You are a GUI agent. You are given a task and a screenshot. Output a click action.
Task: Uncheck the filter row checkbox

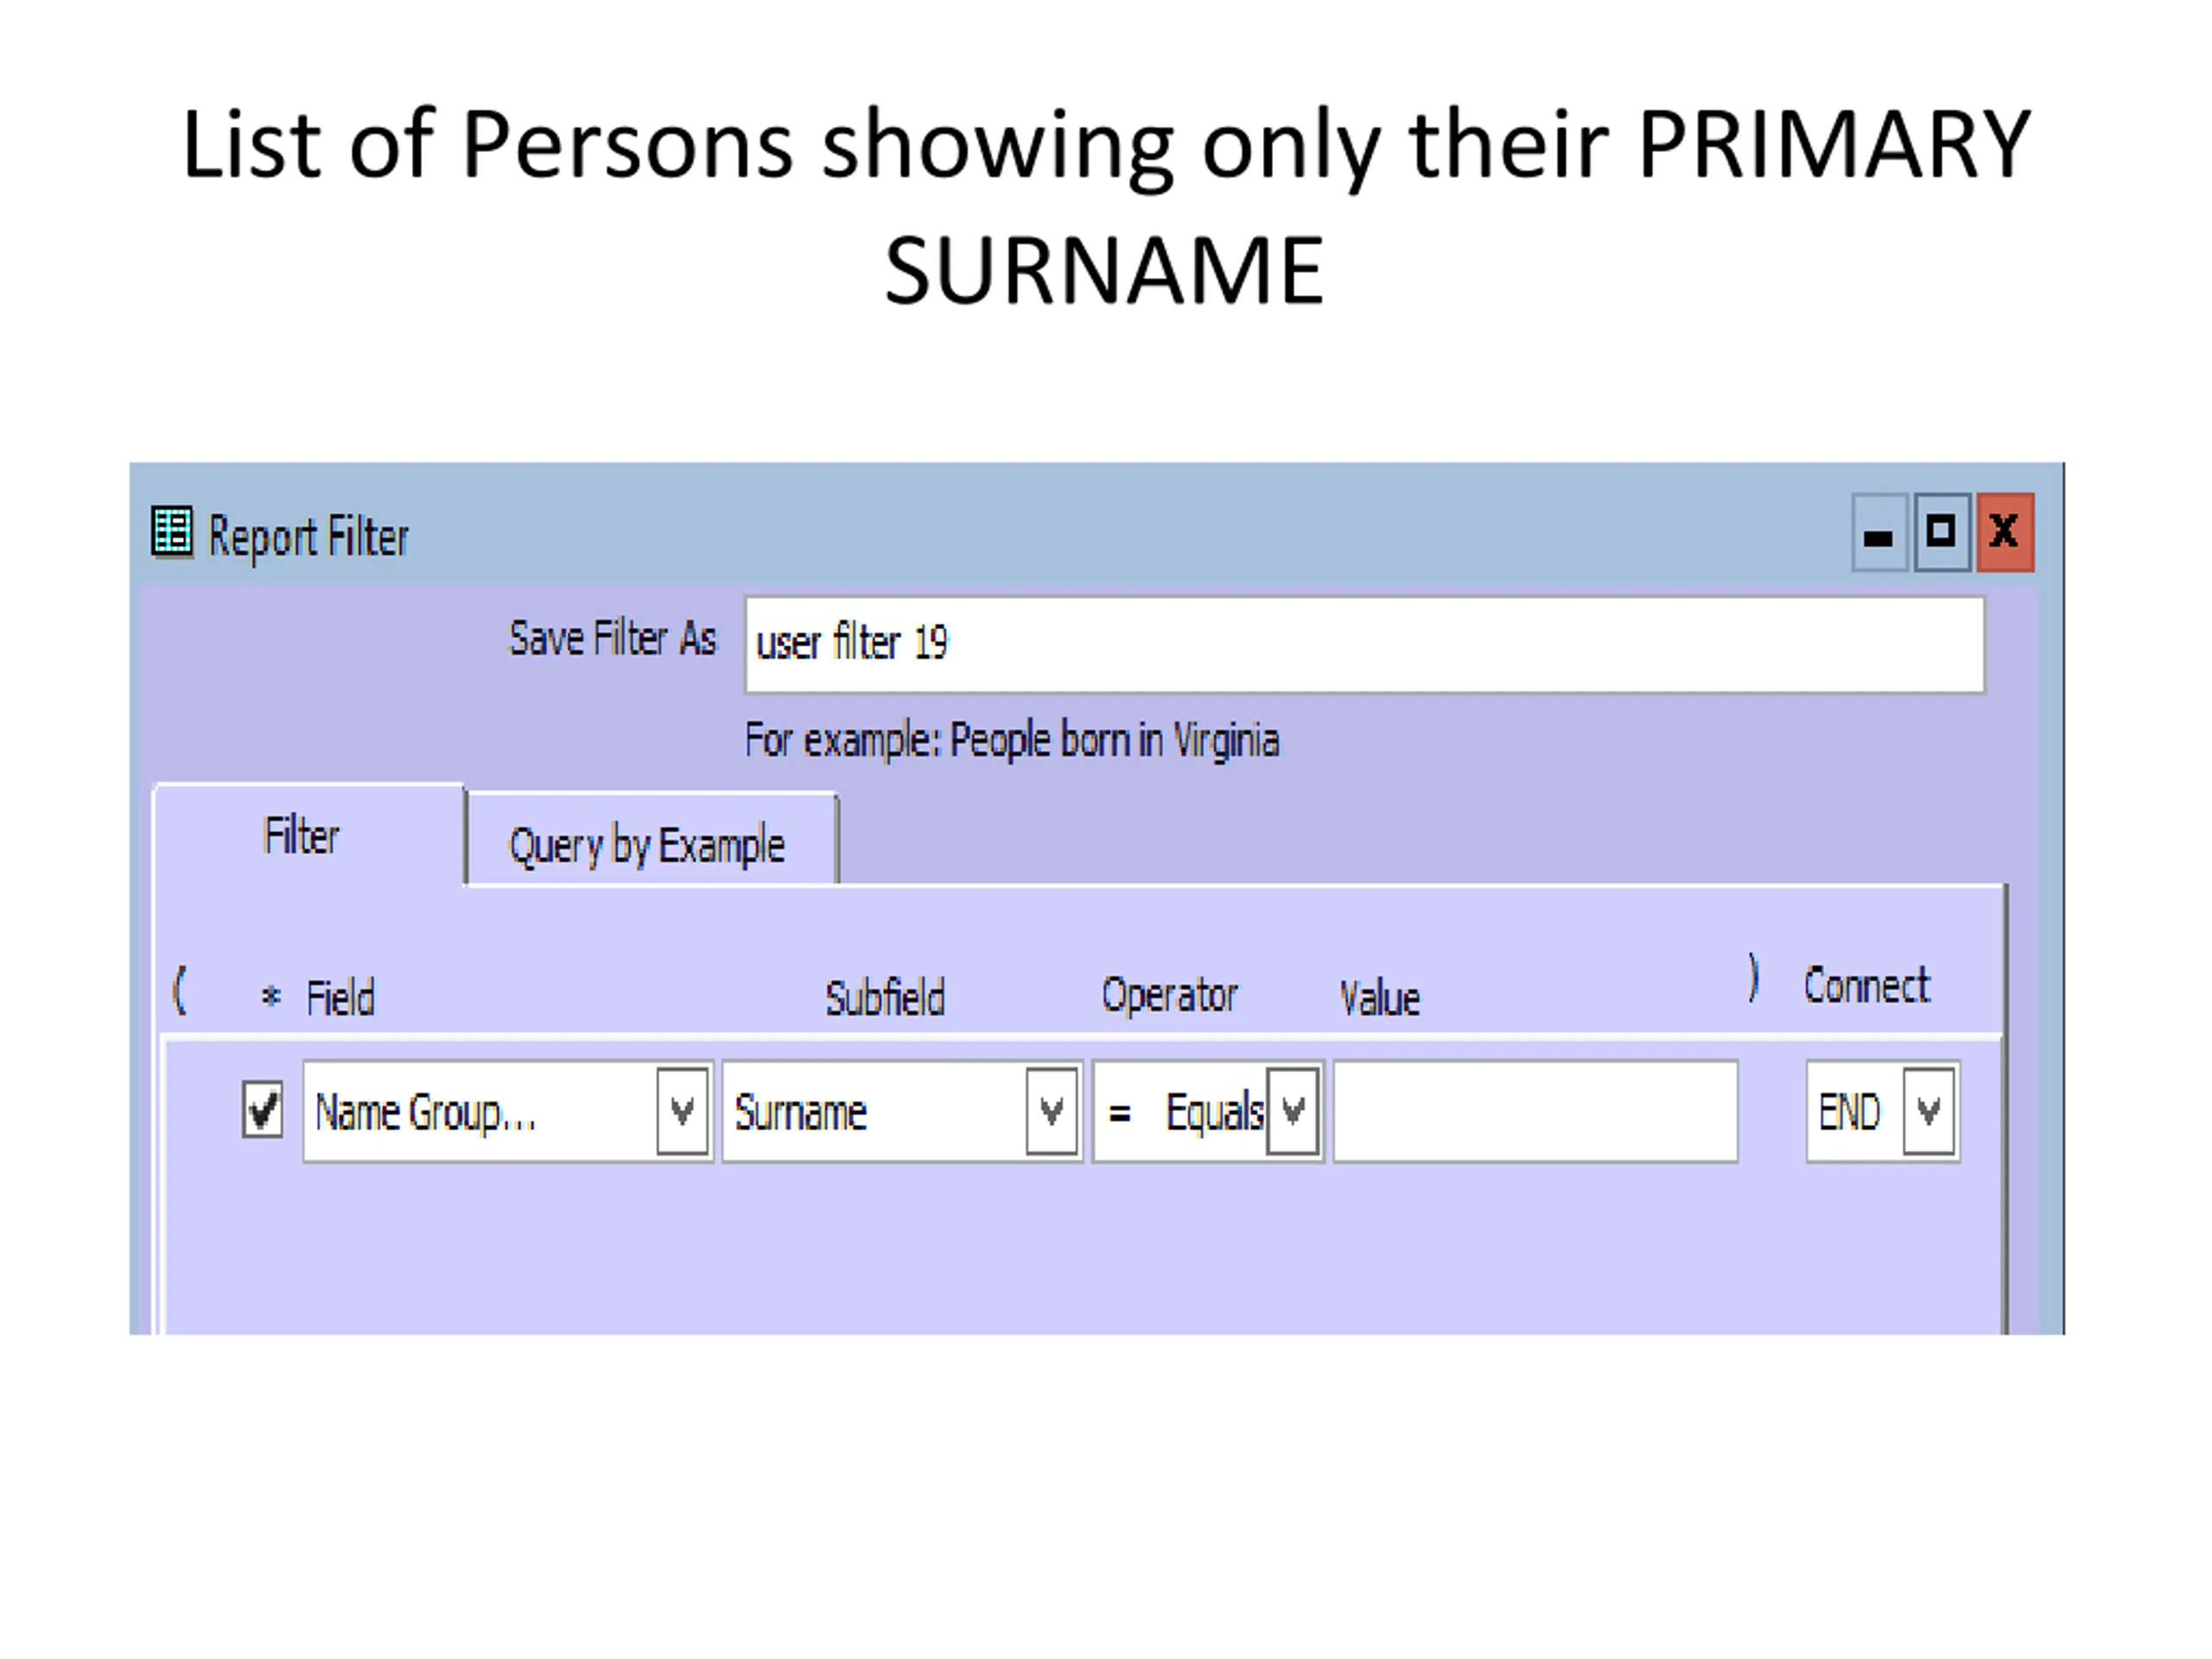pos(262,1110)
